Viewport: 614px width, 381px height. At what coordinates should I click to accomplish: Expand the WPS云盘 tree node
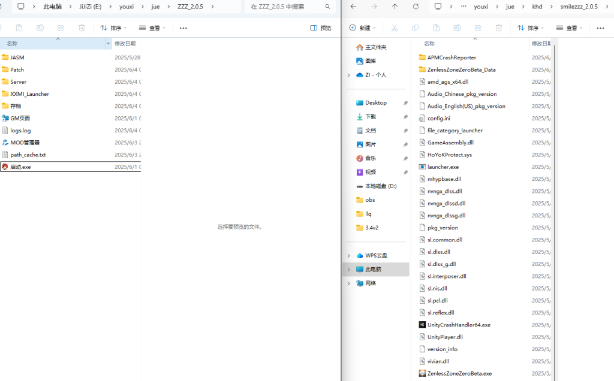(x=348, y=256)
